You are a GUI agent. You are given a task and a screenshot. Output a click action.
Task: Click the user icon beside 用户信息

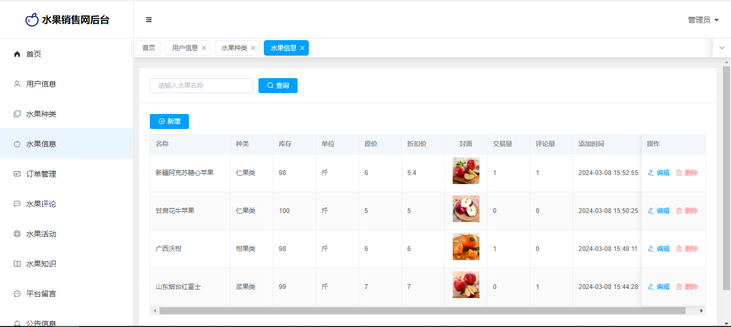pyautogui.click(x=17, y=84)
